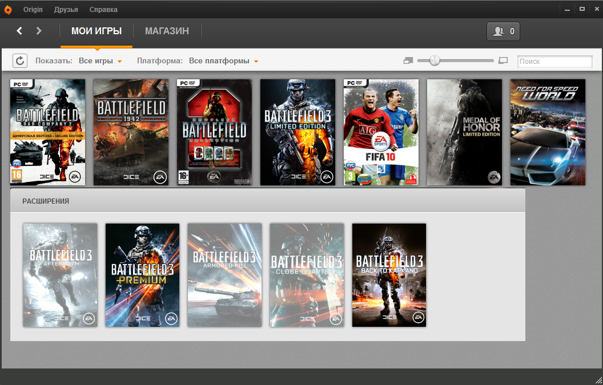The image size is (603, 385).
Task: Select the Battlefield 1942 cover
Action: point(131,132)
